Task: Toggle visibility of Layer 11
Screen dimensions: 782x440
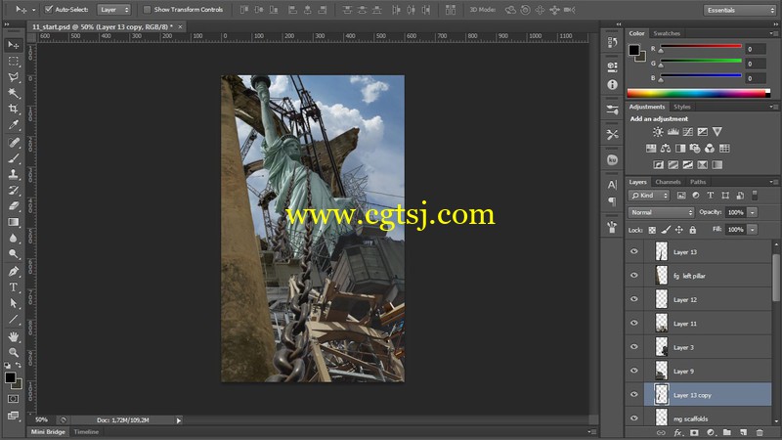Action: pyautogui.click(x=633, y=324)
